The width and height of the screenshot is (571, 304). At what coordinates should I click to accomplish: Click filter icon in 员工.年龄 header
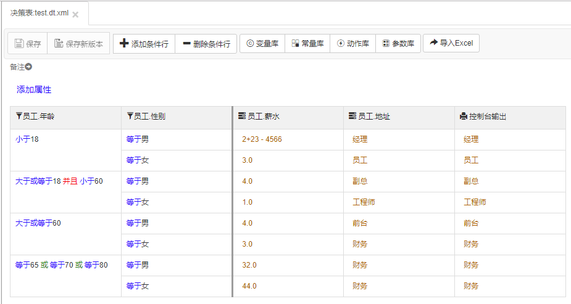[19, 117]
